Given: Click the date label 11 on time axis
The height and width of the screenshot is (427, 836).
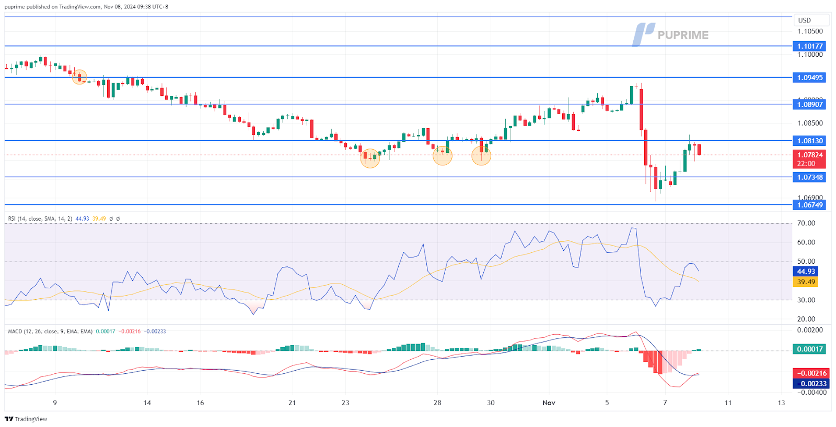Looking at the screenshot, I should tap(728, 403).
